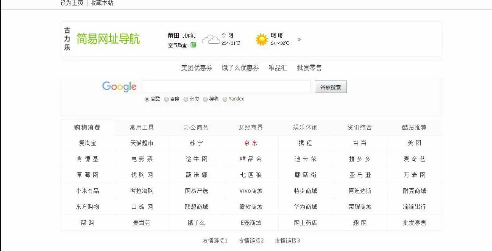
Task: Open the 东方购物 link
Action: [88, 206]
